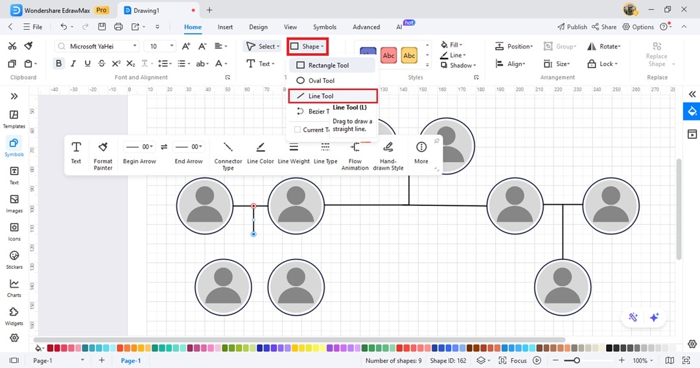Open the Images sidebar panel
This screenshot has width=700, height=368.
point(14,203)
